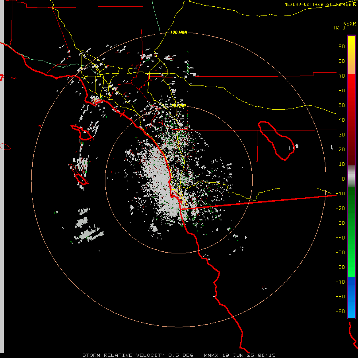Click the [KT] units label
Screen dimensions: 358x358
339,27
